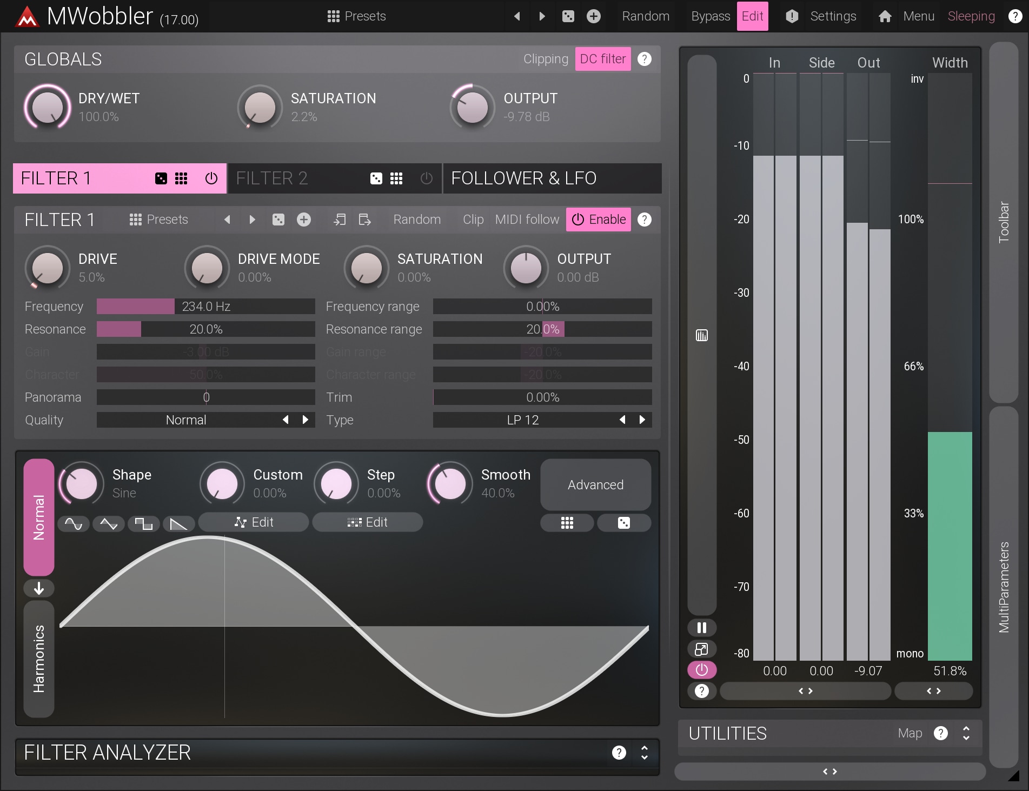Disable Filter 1 with Enable button
Image resolution: width=1029 pixels, height=791 pixels.
click(598, 220)
